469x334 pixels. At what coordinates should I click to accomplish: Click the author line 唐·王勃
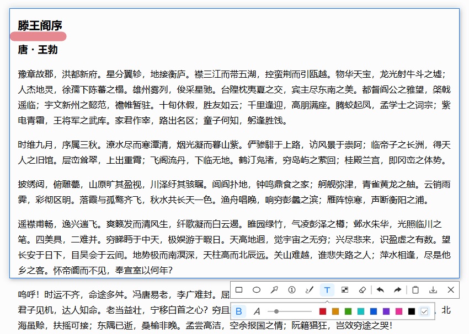point(38,49)
